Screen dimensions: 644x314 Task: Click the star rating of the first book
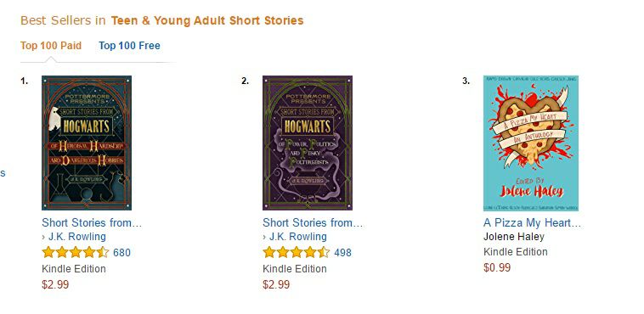point(76,252)
